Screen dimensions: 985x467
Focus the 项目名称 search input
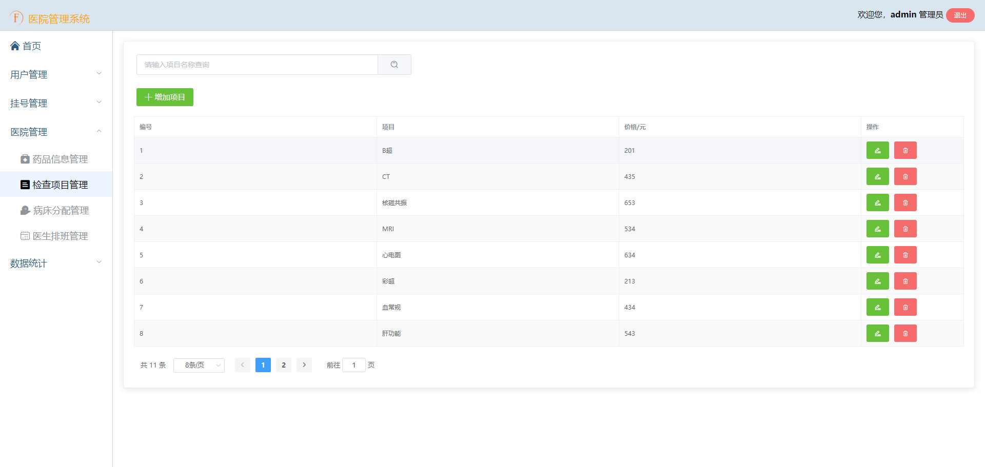click(257, 65)
